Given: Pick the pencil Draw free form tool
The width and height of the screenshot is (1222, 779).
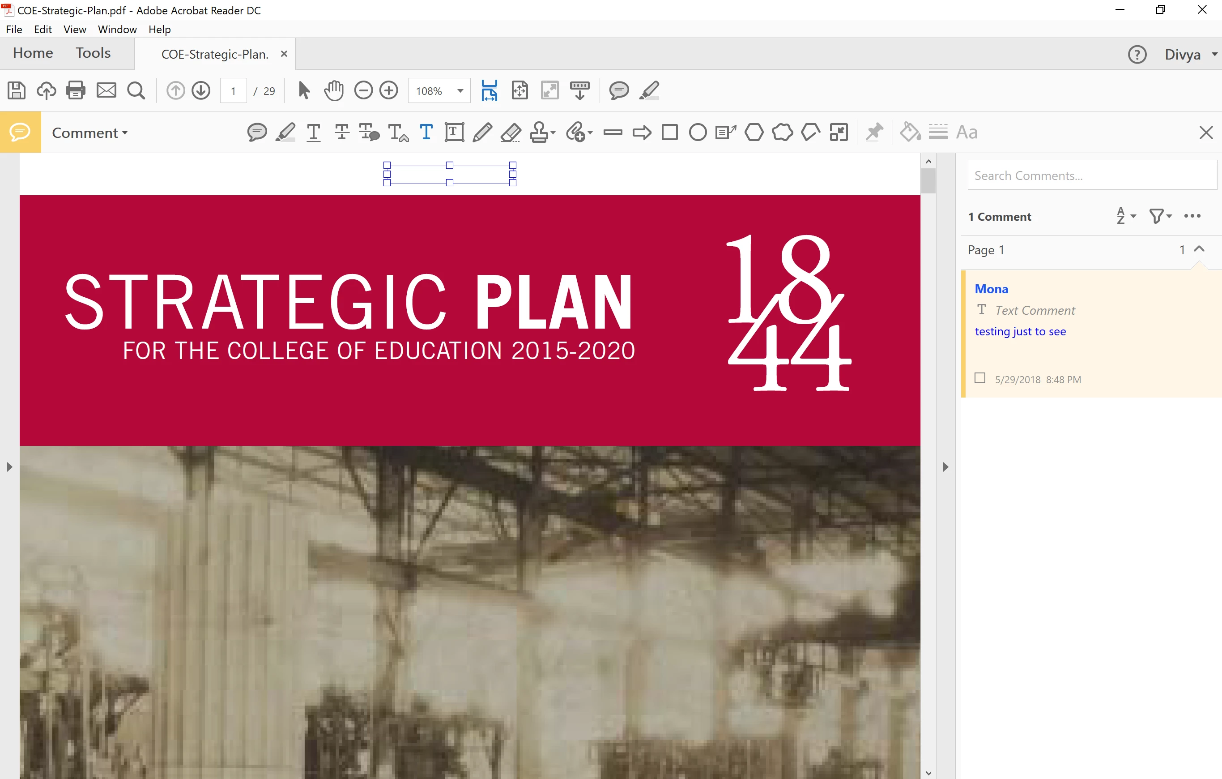Looking at the screenshot, I should click(482, 133).
